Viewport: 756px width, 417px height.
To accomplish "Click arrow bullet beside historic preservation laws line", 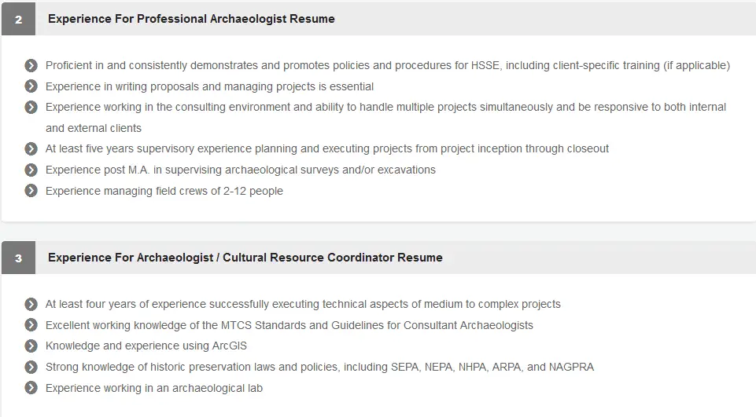I will (x=31, y=367).
